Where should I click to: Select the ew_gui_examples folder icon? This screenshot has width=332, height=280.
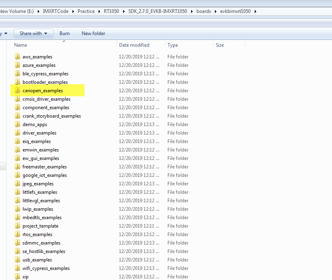18,158
